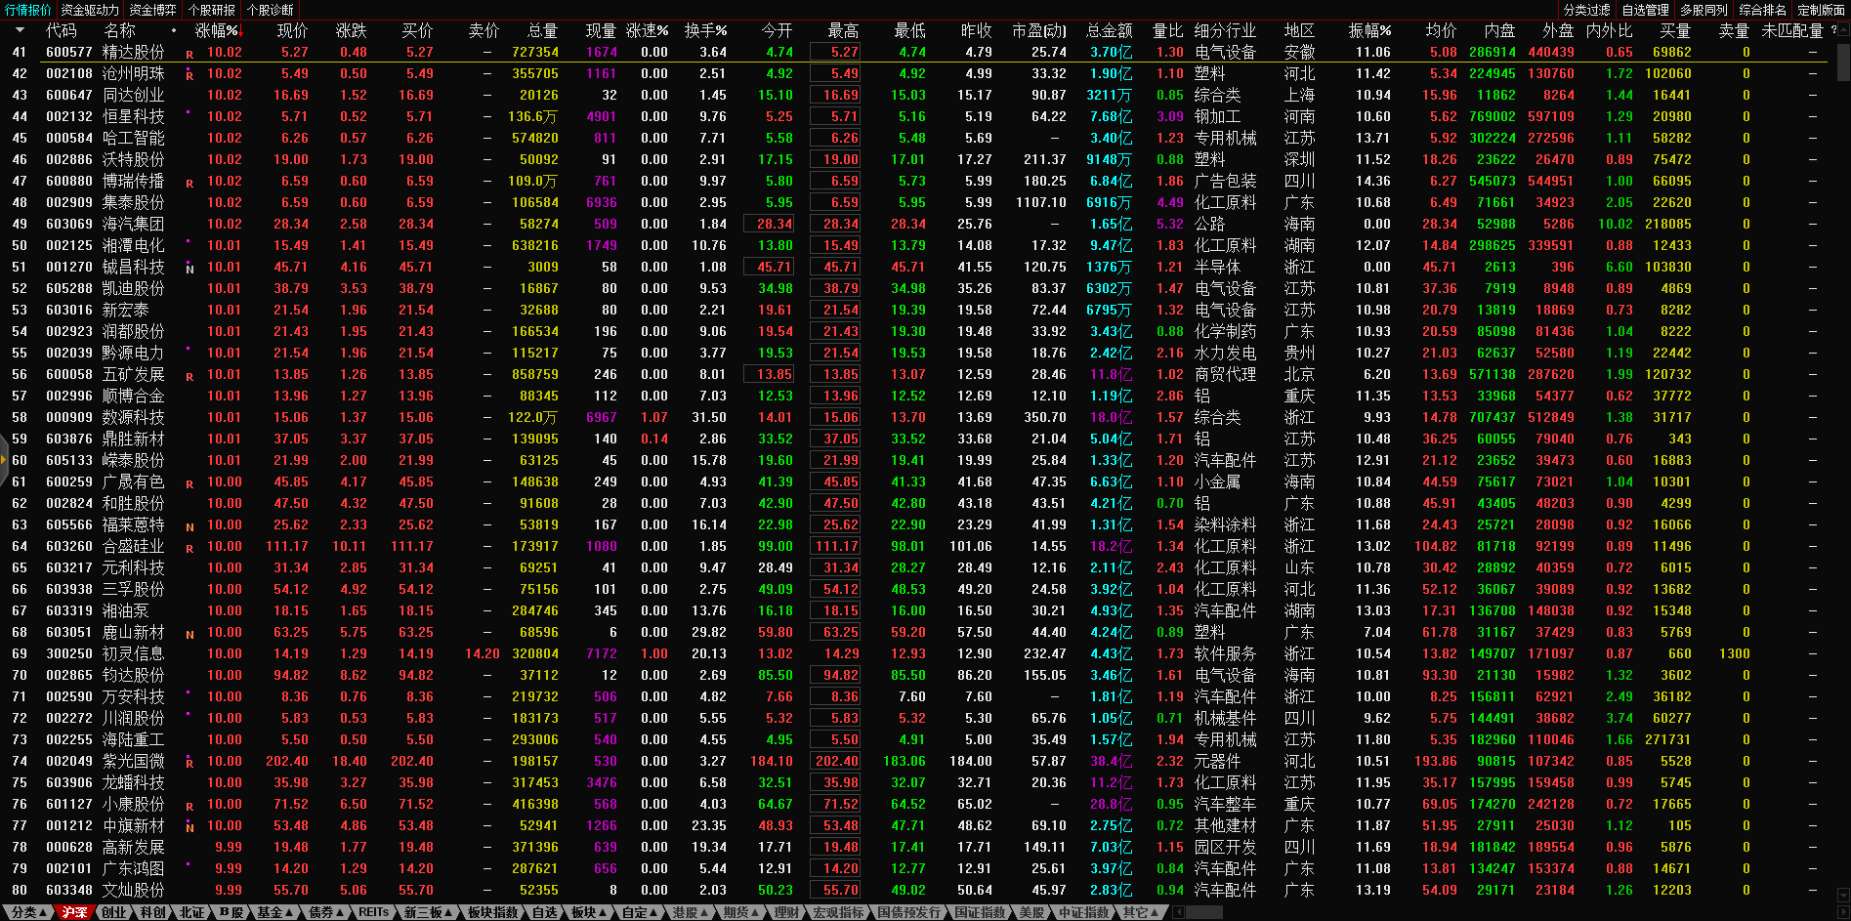Sort by the 涨幅% column header
Viewport: 1851px width, 921px height.
pyautogui.click(x=216, y=30)
